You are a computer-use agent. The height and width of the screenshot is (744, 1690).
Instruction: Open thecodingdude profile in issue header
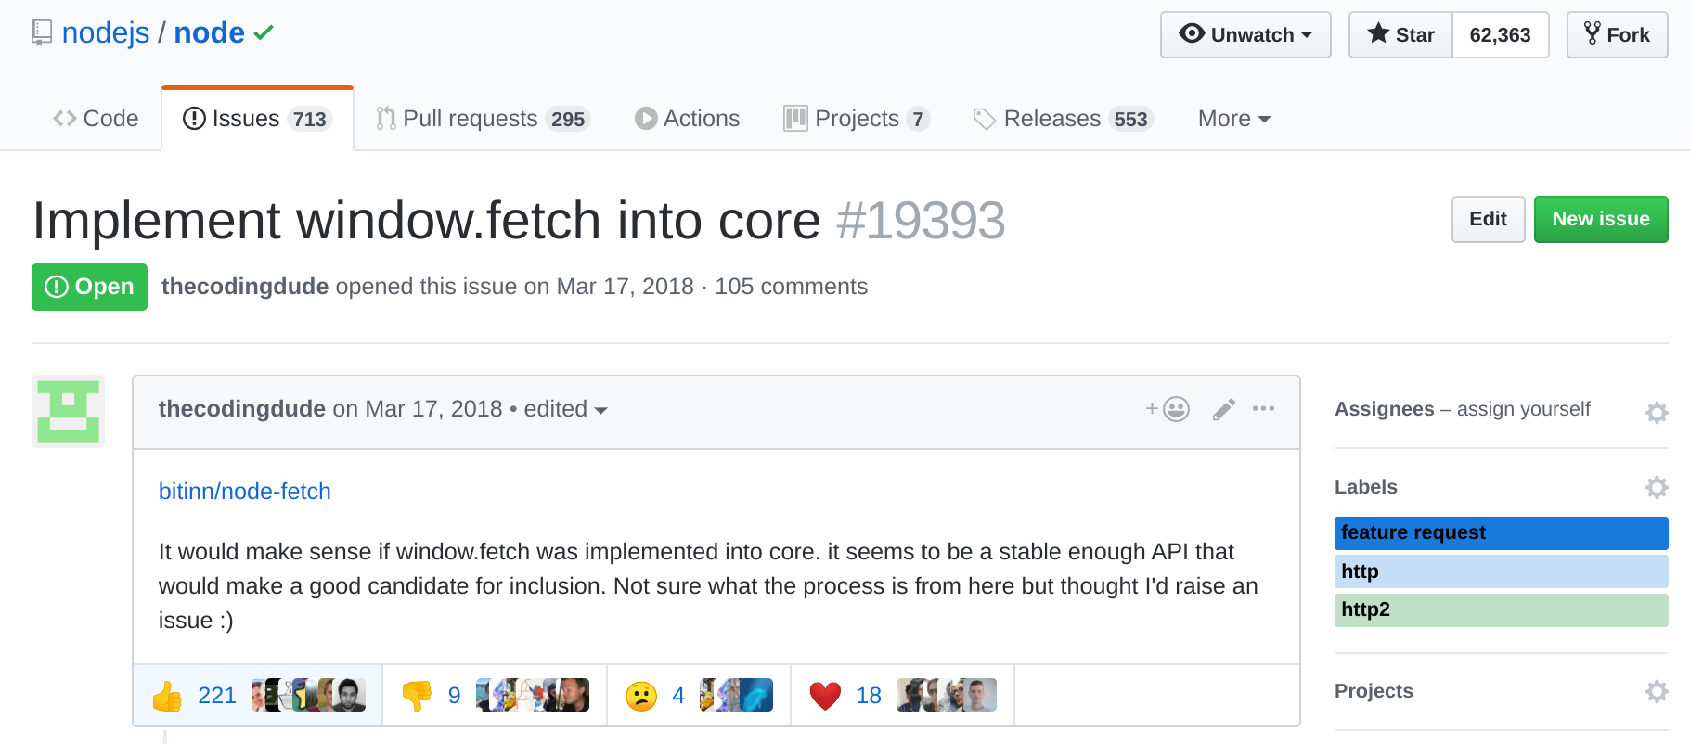(x=245, y=287)
